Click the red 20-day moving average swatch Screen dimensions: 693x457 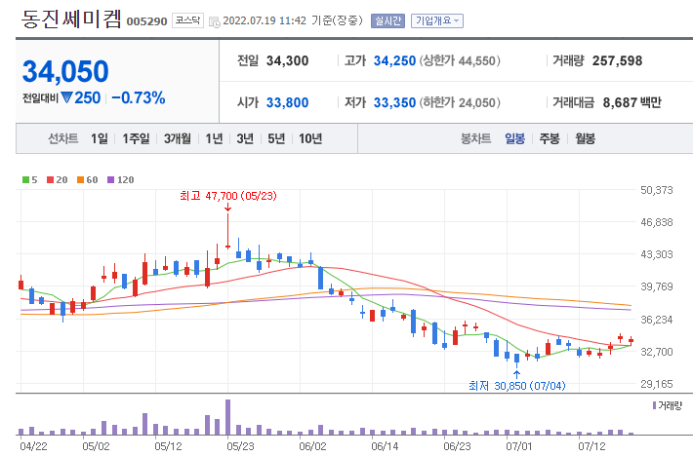pos(50,179)
